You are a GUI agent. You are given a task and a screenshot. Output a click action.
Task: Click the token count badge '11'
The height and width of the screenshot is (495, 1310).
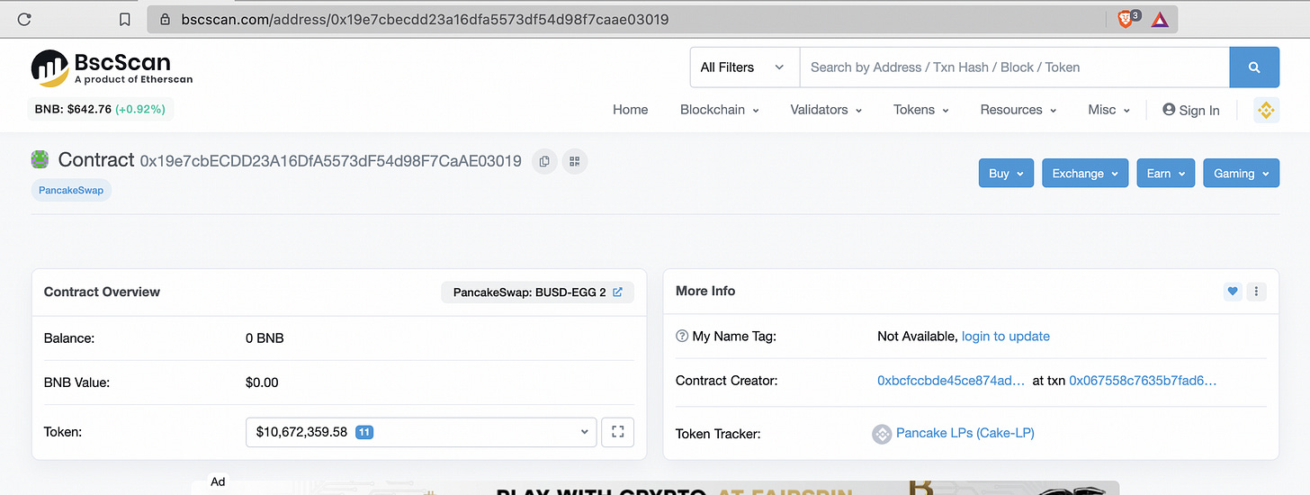click(364, 432)
